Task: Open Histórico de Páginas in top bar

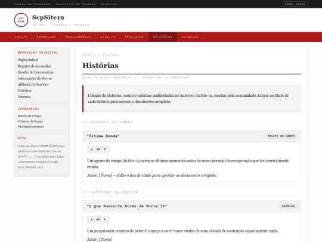Action: pos(76,4)
